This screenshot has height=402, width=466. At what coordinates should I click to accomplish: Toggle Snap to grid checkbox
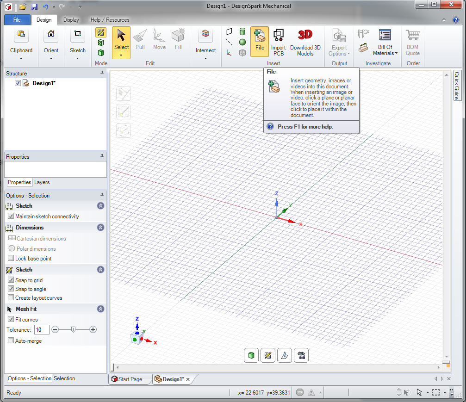point(11,280)
